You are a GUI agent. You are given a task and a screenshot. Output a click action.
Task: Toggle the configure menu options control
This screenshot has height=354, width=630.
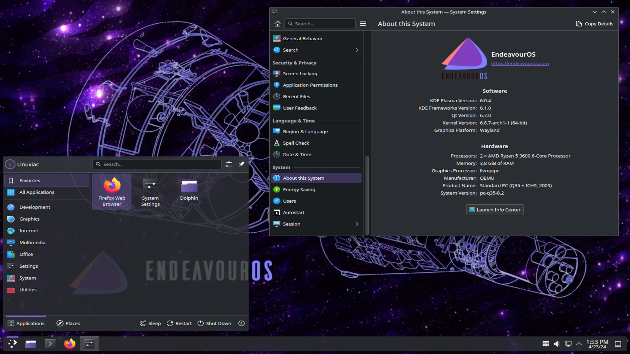pos(229,164)
